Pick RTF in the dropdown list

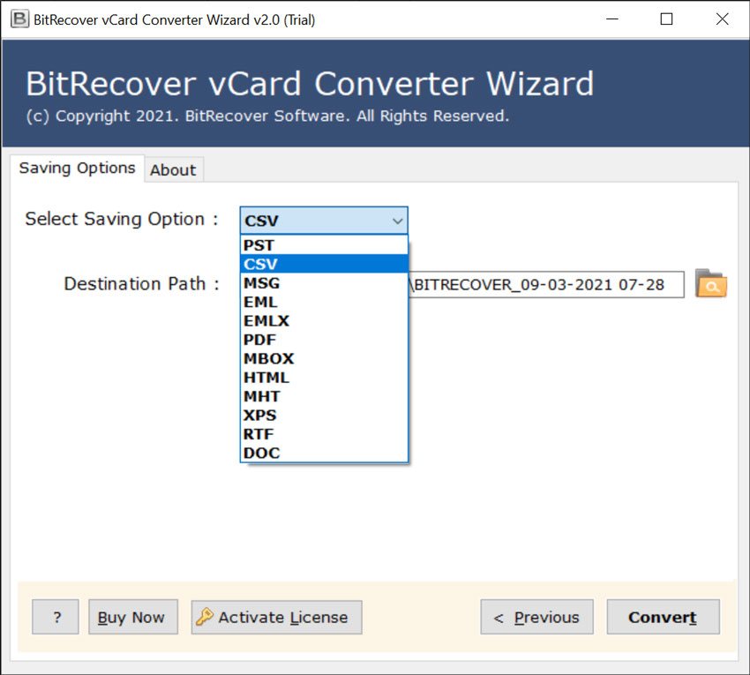[x=324, y=434]
